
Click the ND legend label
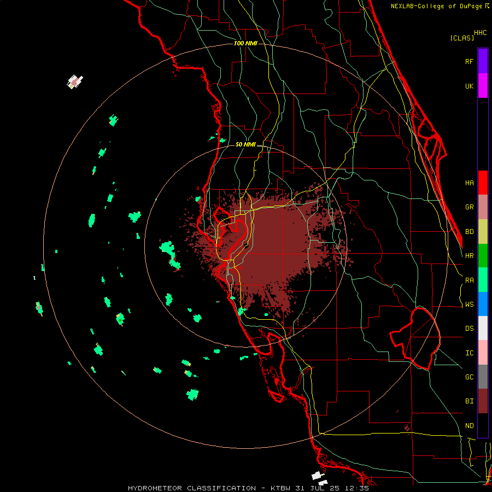(x=470, y=426)
